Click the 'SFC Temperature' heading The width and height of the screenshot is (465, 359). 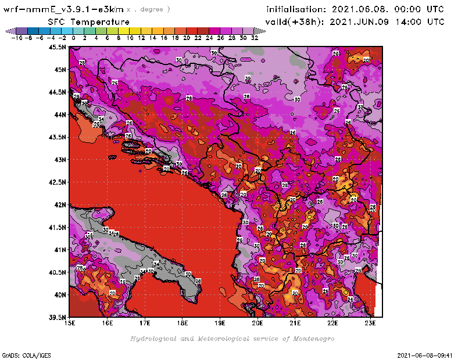click(x=89, y=22)
